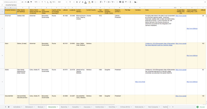Click the Insert comment icon
The width and height of the screenshot is (207, 109).
tap(120, 2)
